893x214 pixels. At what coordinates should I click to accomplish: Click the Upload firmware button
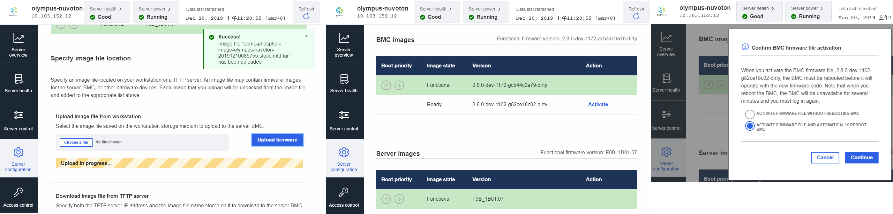[x=277, y=140]
